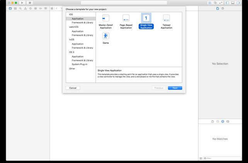Click the yellow minimize window button
This screenshot has height=163, width=248.
12,3
